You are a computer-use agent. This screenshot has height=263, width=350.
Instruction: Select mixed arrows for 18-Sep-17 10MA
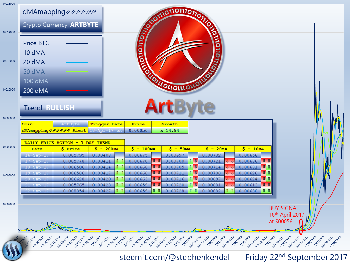[x=266, y=167]
